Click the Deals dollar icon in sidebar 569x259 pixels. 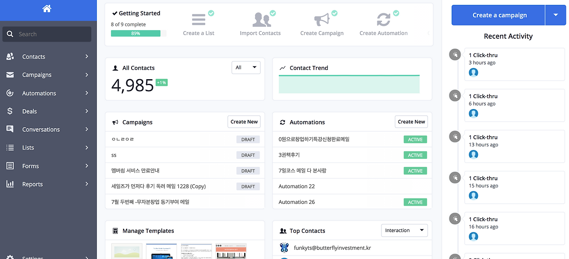[x=10, y=111]
